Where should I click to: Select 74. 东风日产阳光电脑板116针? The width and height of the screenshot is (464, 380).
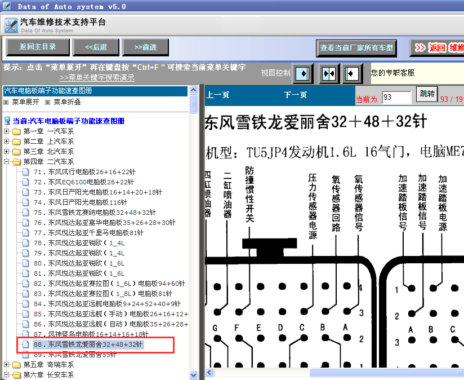81,202
